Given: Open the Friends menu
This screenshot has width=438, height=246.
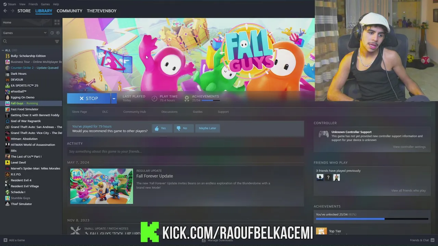Looking at the screenshot, I should (33, 4).
